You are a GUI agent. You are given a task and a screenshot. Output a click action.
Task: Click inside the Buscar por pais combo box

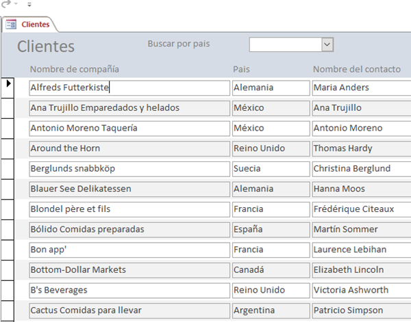point(284,44)
